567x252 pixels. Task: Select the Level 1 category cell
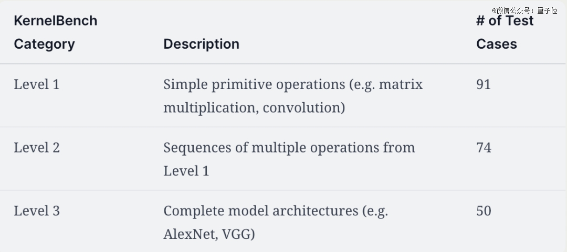click(37, 84)
